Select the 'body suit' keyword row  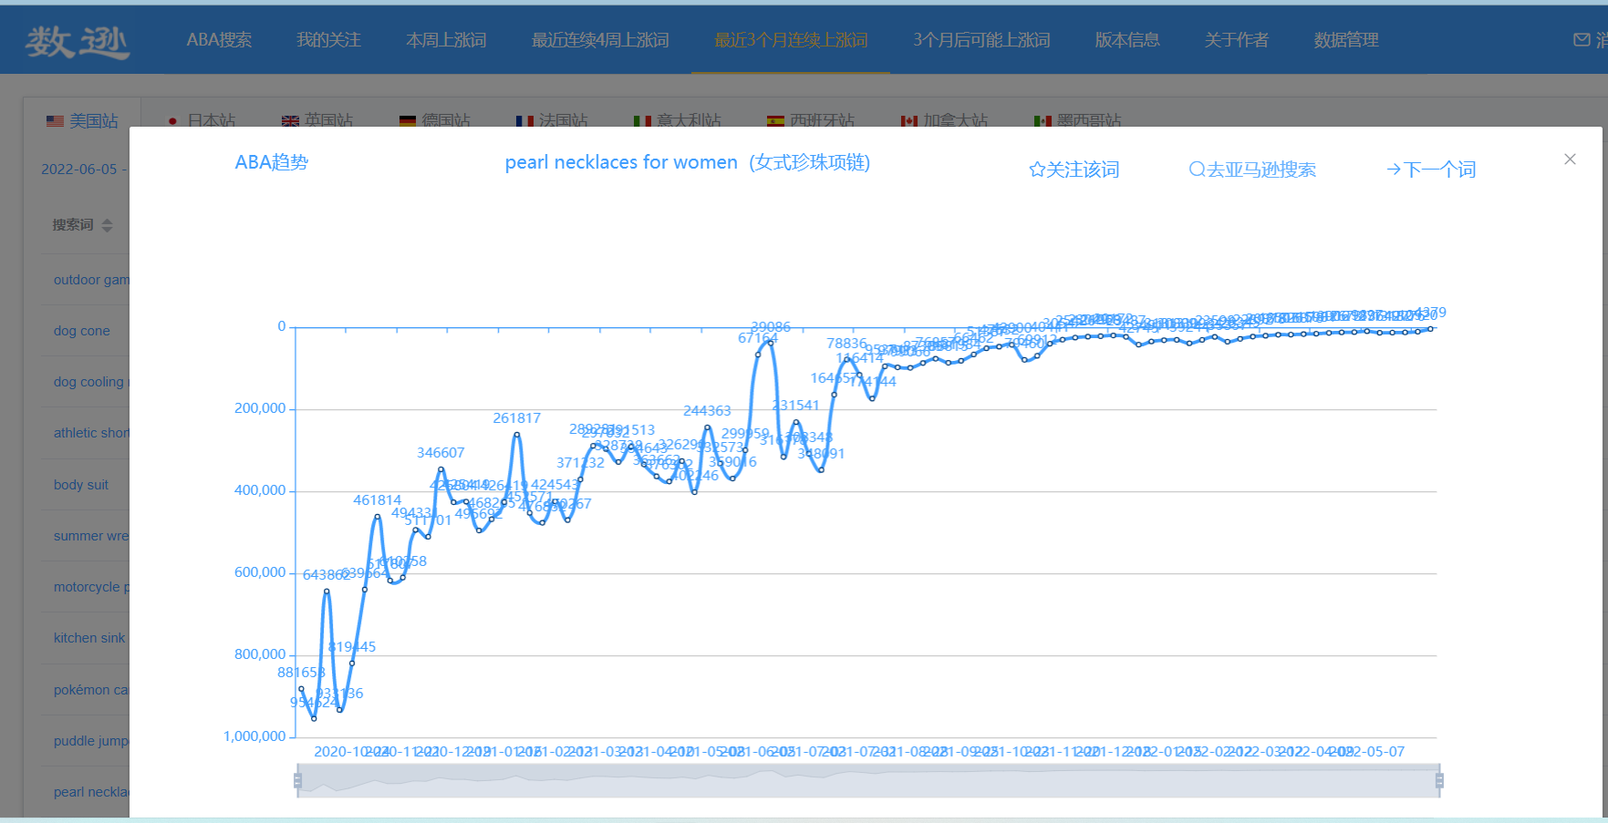[81, 485]
